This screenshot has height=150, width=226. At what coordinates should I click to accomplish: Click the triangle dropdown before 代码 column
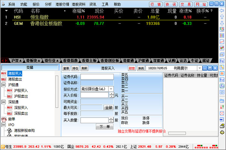[x=6, y=11]
